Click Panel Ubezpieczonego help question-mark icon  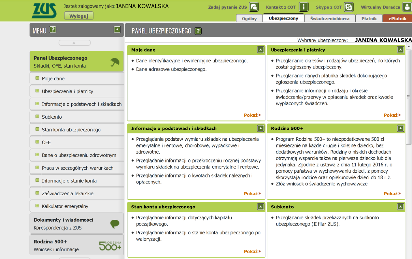[198, 31]
